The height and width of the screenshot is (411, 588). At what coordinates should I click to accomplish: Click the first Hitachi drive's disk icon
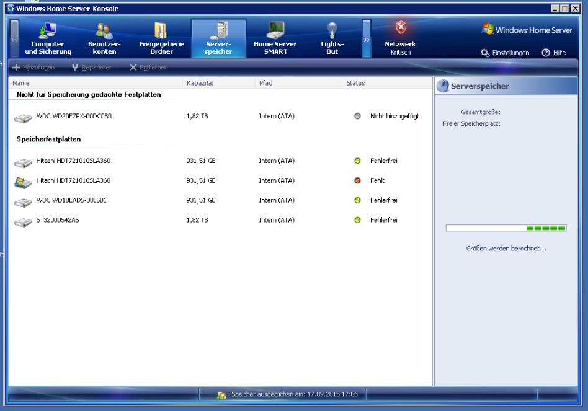[23, 163]
